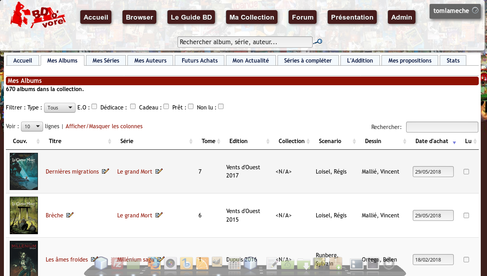
Task: Mark Dernières migrations as read (Lu)
Action: click(466, 172)
